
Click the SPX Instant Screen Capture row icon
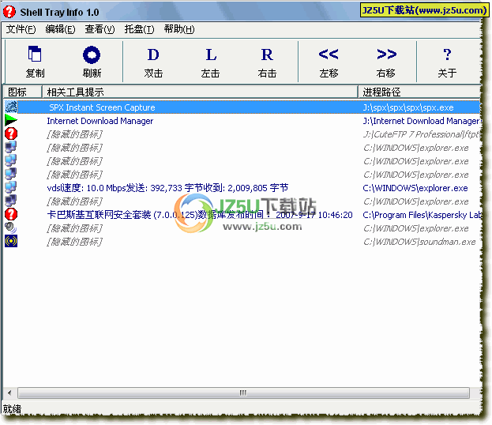point(11,107)
